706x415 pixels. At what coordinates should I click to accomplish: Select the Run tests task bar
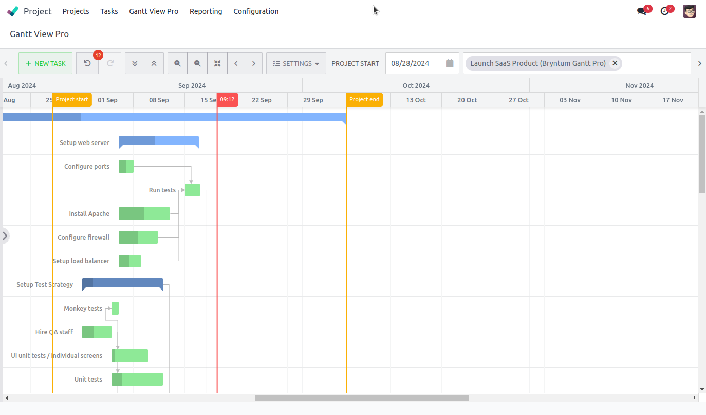pyautogui.click(x=192, y=190)
